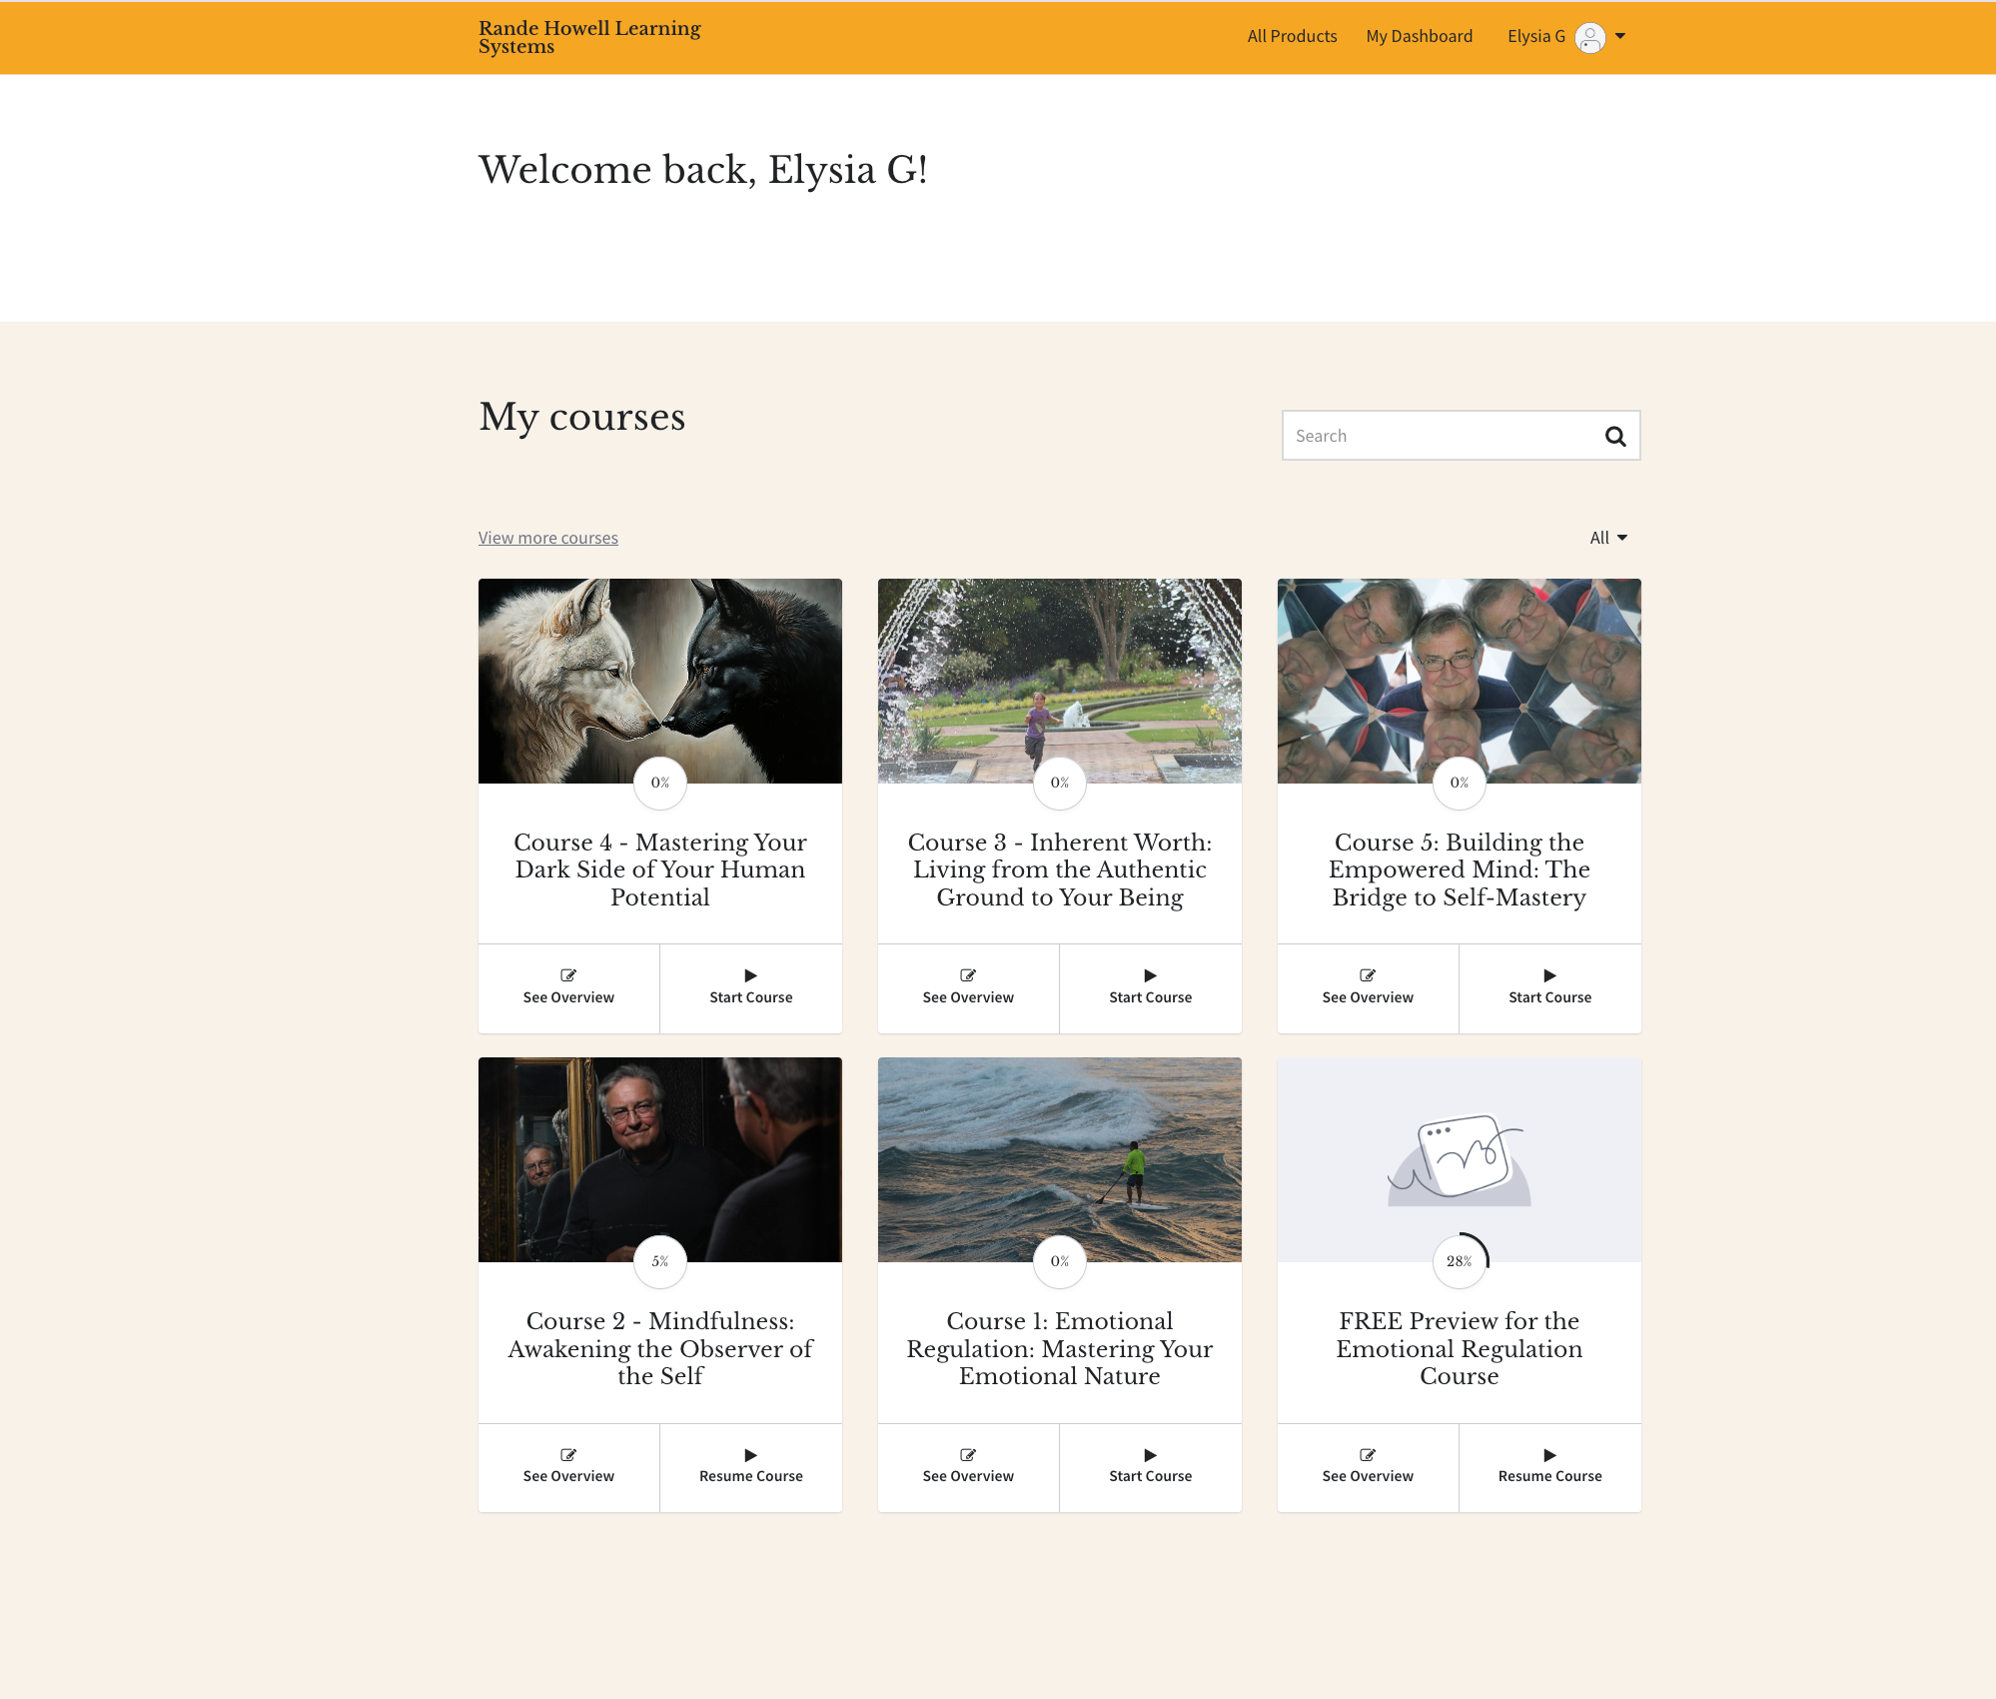The image size is (1996, 1699).
Task: Follow the View more courses link
Action: (547, 538)
